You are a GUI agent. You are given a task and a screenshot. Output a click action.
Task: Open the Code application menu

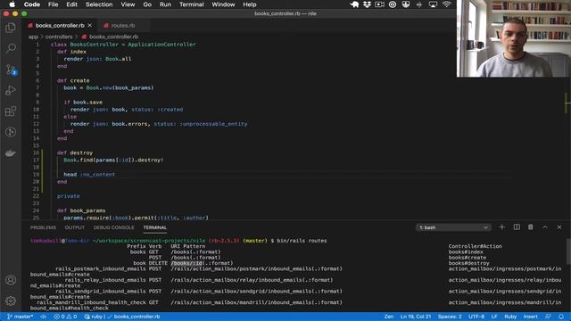click(32, 4)
